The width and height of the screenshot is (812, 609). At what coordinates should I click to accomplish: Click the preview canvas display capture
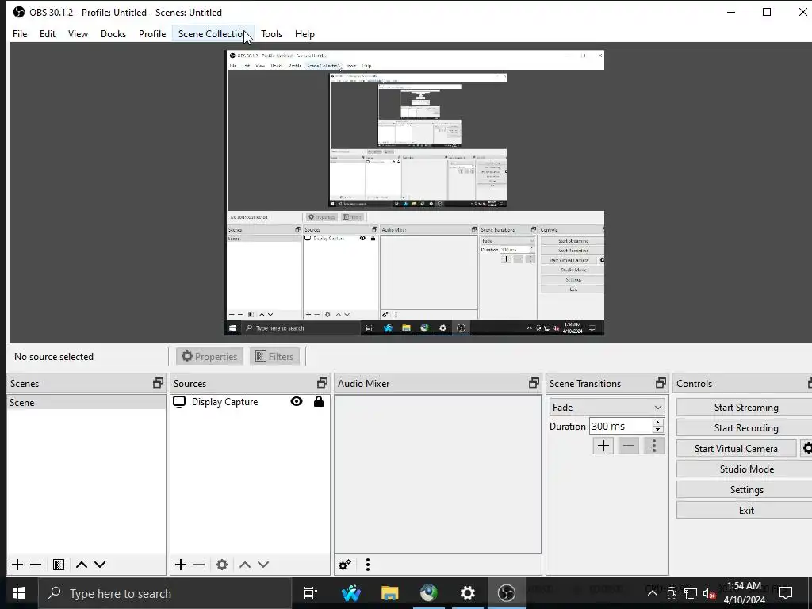(414, 193)
